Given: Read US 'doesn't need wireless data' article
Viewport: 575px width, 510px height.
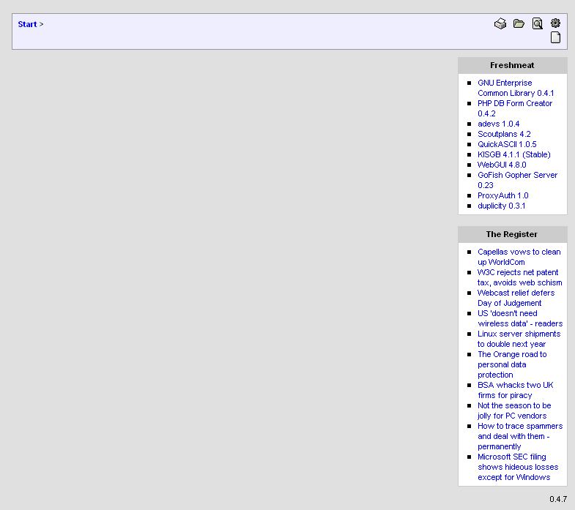Looking at the screenshot, I should tap(520, 318).
